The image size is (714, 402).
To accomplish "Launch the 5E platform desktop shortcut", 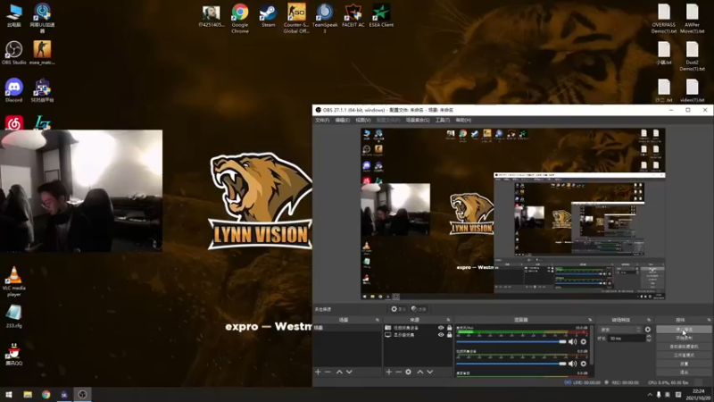I will click(x=42, y=90).
